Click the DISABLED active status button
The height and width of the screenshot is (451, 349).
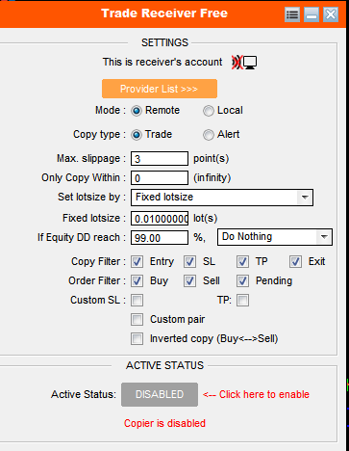[x=160, y=394]
